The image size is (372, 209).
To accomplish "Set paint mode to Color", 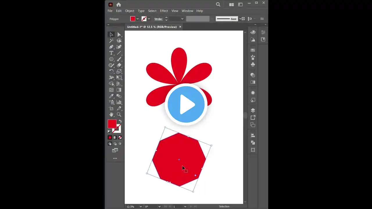I will (x=110, y=138).
